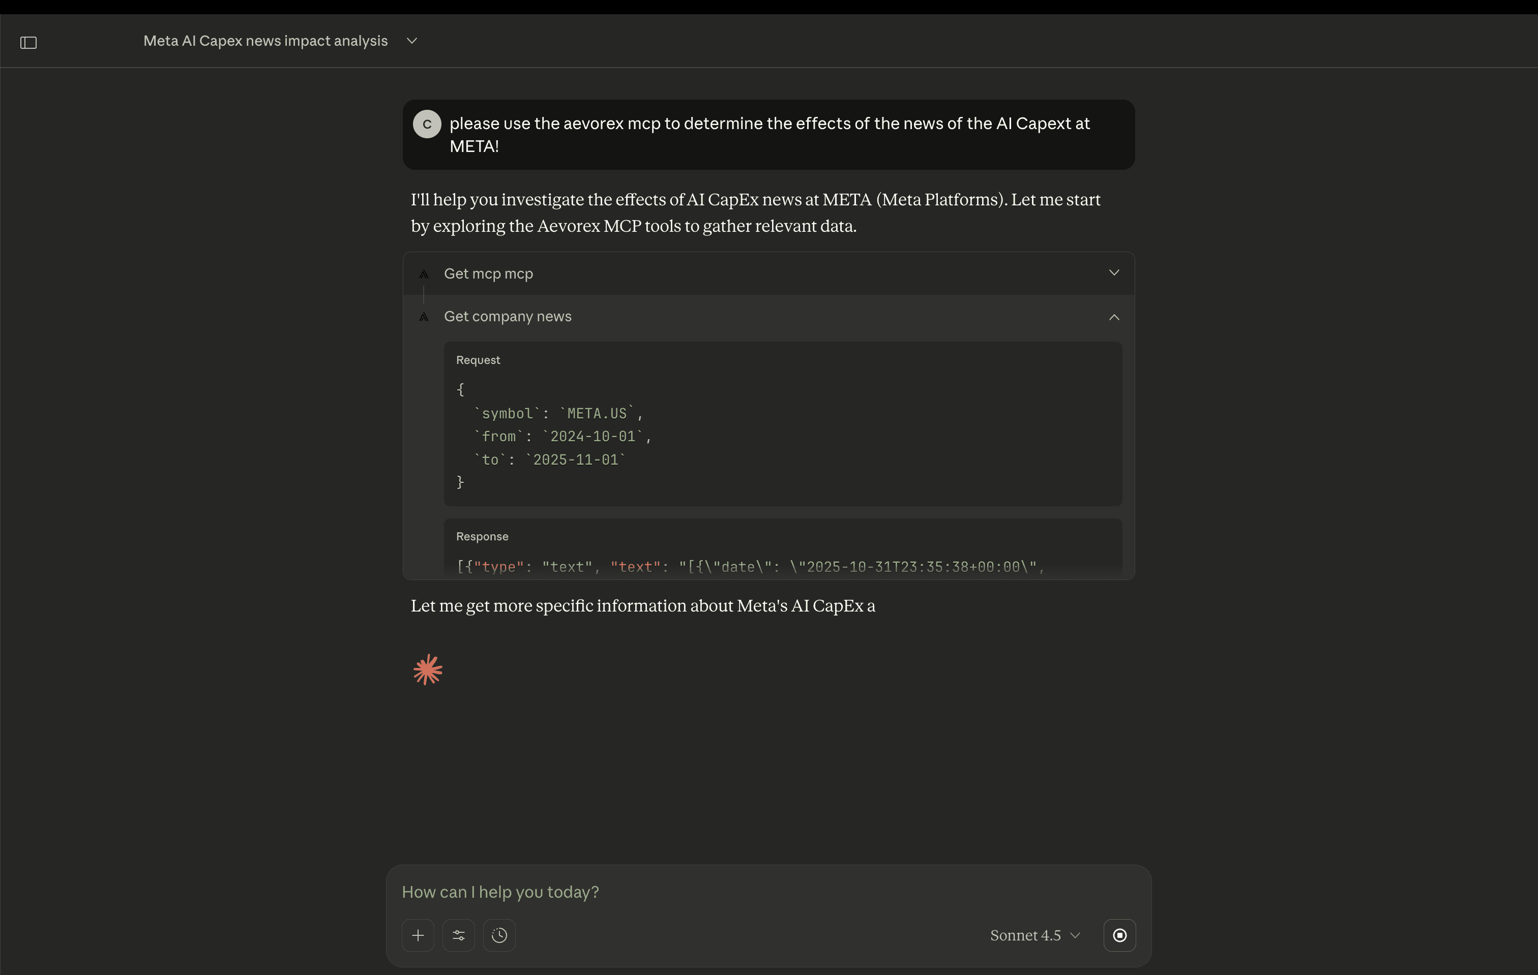Open the attach files menu with the plus icon

pyautogui.click(x=418, y=935)
